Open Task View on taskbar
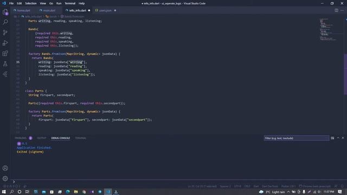The width and height of the screenshot is (347, 195). (x=27, y=192)
